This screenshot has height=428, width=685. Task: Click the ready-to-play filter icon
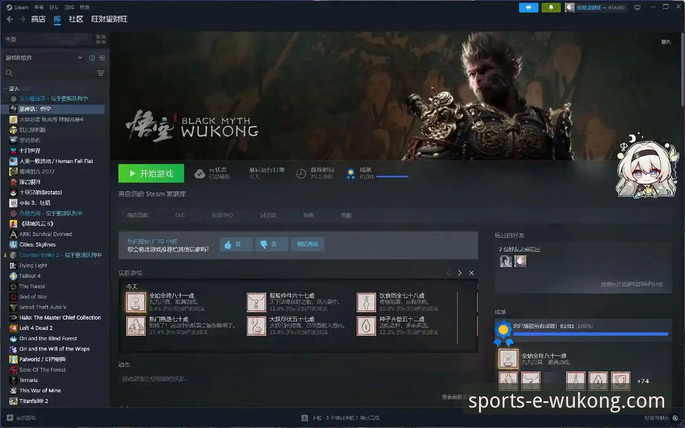[102, 58]
